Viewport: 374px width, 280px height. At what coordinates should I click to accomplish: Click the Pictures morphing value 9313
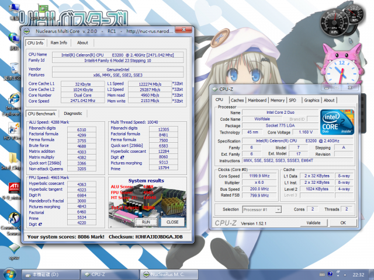point(164,162)
